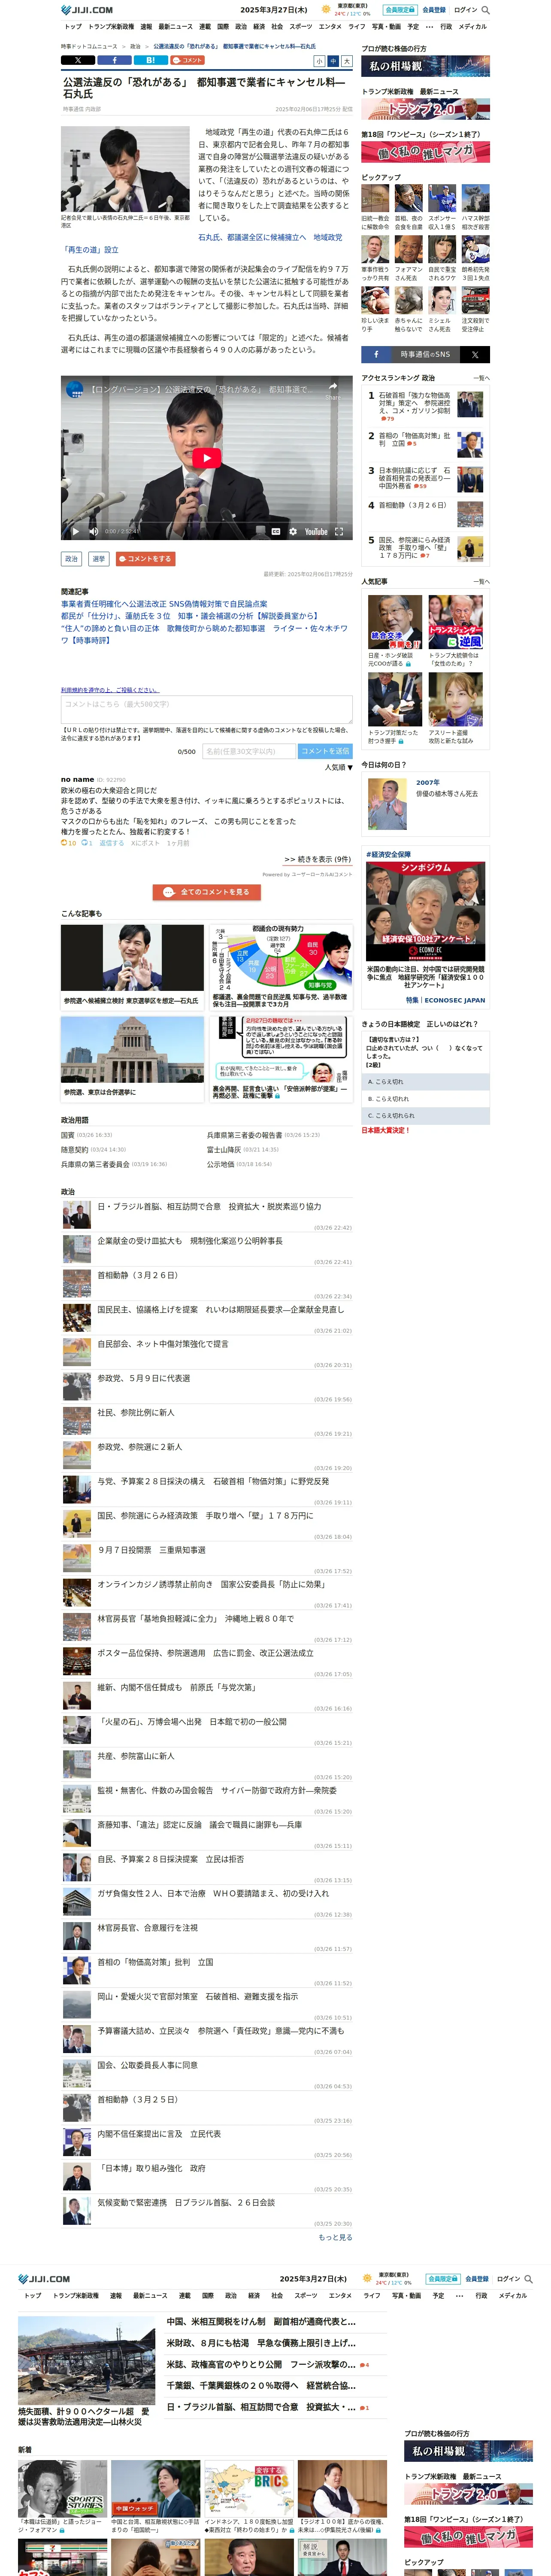
Task: Open トランプ米新政権 nav menu item
Action: [111, 27]
